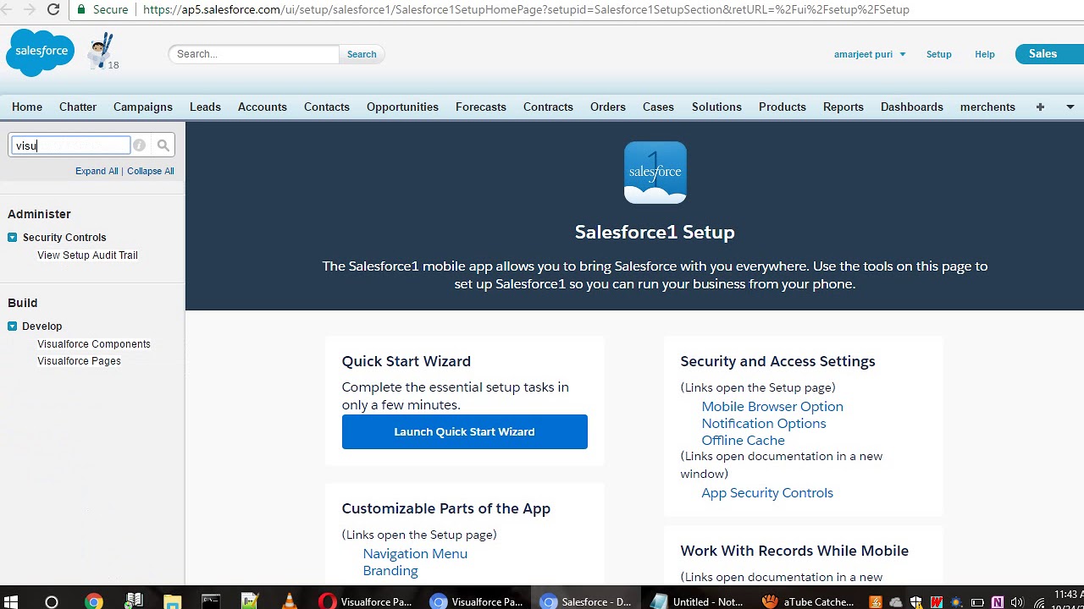Viewport: 1084px width, 609px height.
Task: Click the plus icon for all tabs
Action: coord(1040,107)
